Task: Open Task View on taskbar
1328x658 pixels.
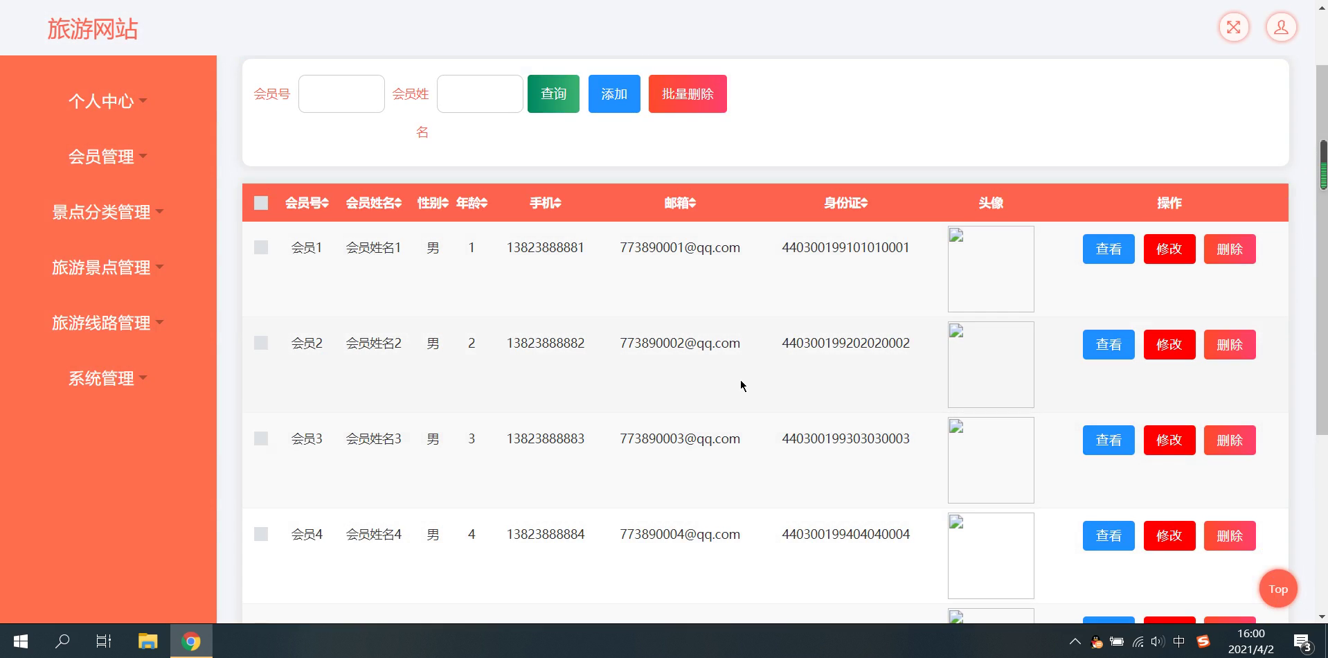Action: (104, 641)
